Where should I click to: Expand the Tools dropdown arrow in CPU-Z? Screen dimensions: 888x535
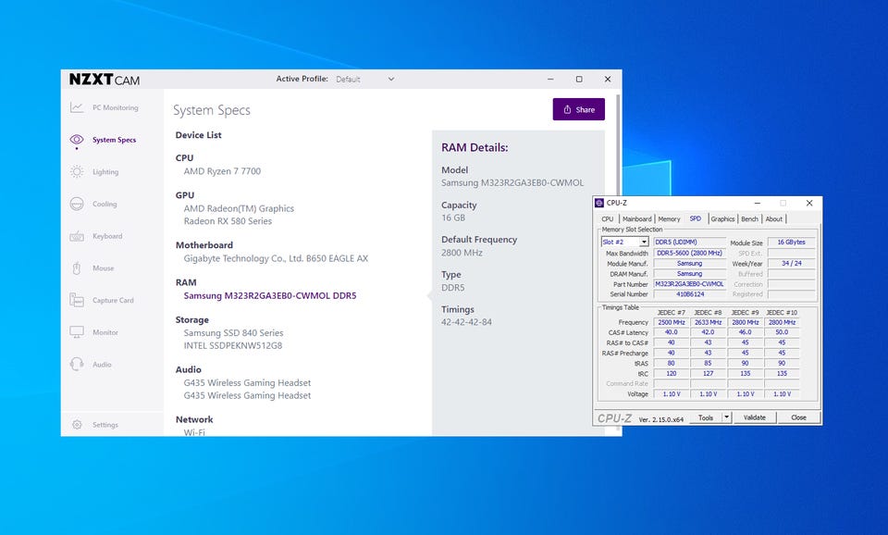(727, 417)
